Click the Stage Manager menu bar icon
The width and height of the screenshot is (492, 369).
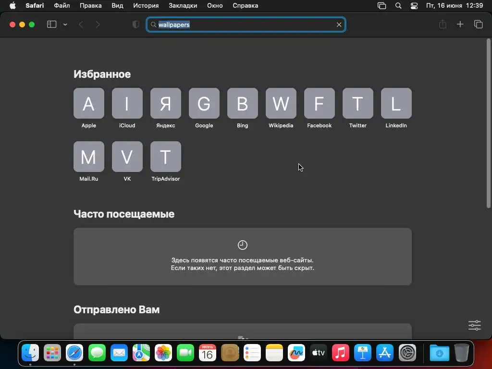coord(381,6)
